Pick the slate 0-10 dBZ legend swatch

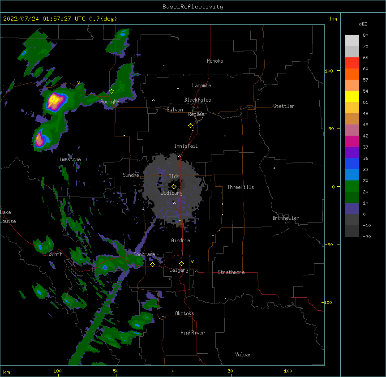[352, 209]
